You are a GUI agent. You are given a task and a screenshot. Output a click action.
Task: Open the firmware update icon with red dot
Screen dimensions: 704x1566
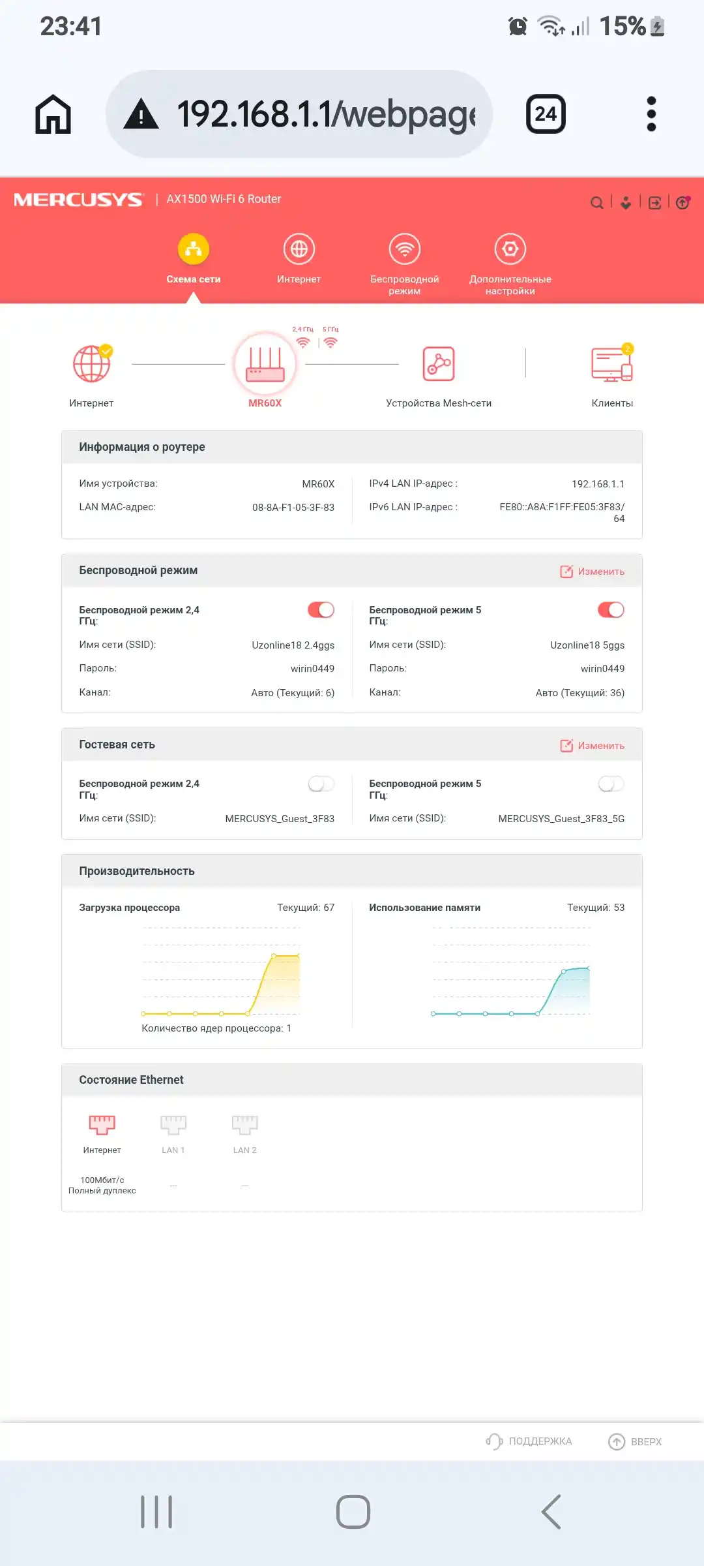[x=683, y=202]
